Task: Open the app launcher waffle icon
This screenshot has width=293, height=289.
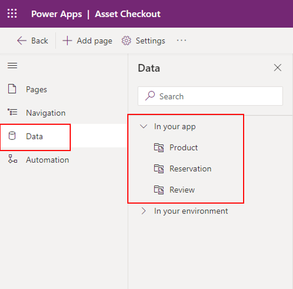Action: click(x=12, y=14)
